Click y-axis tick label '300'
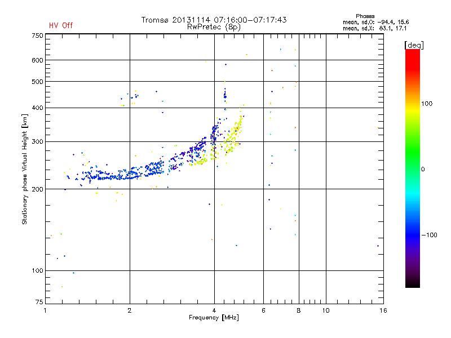 point(37,141)
